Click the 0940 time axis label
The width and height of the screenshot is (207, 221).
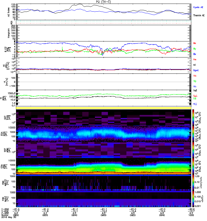pyautogui.click(x=162, y=215)
